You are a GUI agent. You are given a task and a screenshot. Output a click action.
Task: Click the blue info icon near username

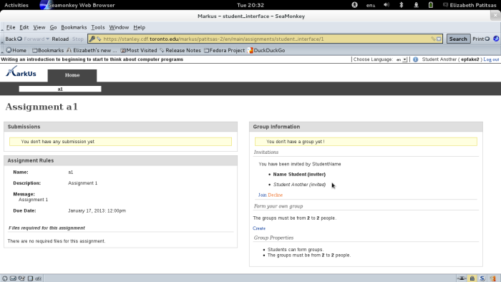[415, 59]
